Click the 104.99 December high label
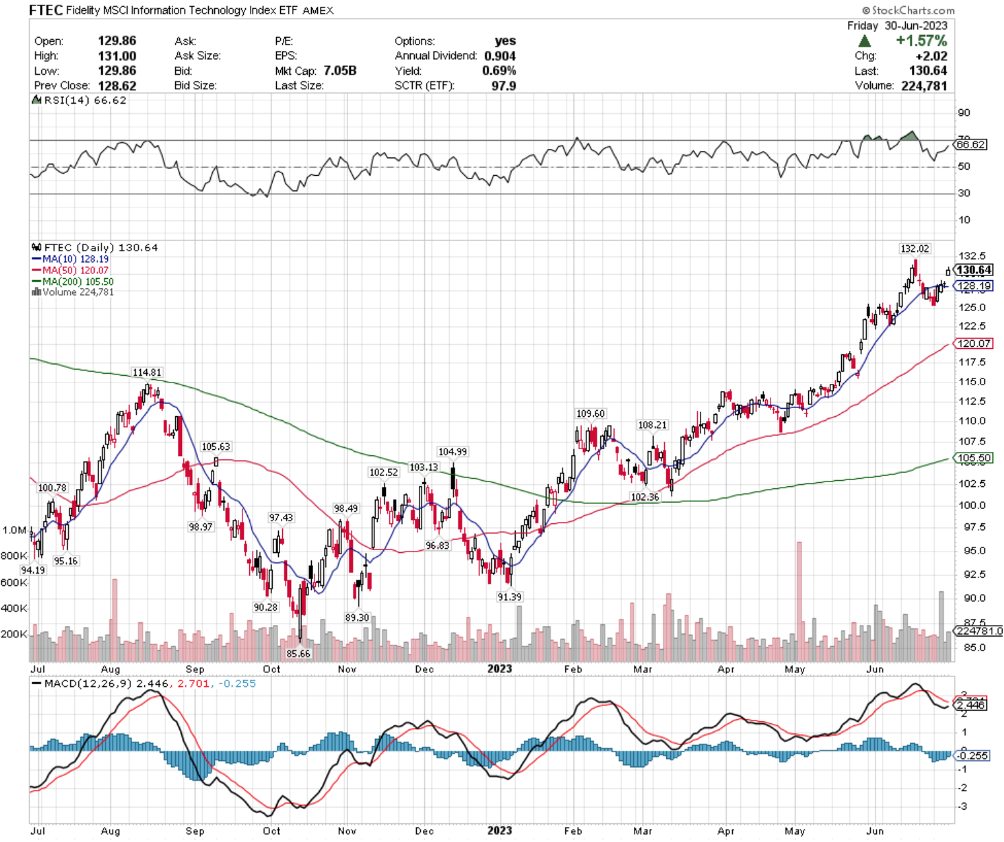1004x842 pixels. coord(453,451)
